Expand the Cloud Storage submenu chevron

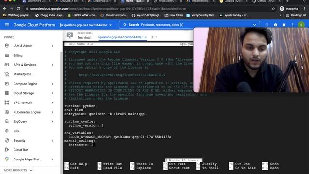52,93
